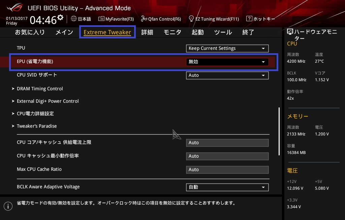
Task: Open the 終了 exit tab
Action: point(248,32)
